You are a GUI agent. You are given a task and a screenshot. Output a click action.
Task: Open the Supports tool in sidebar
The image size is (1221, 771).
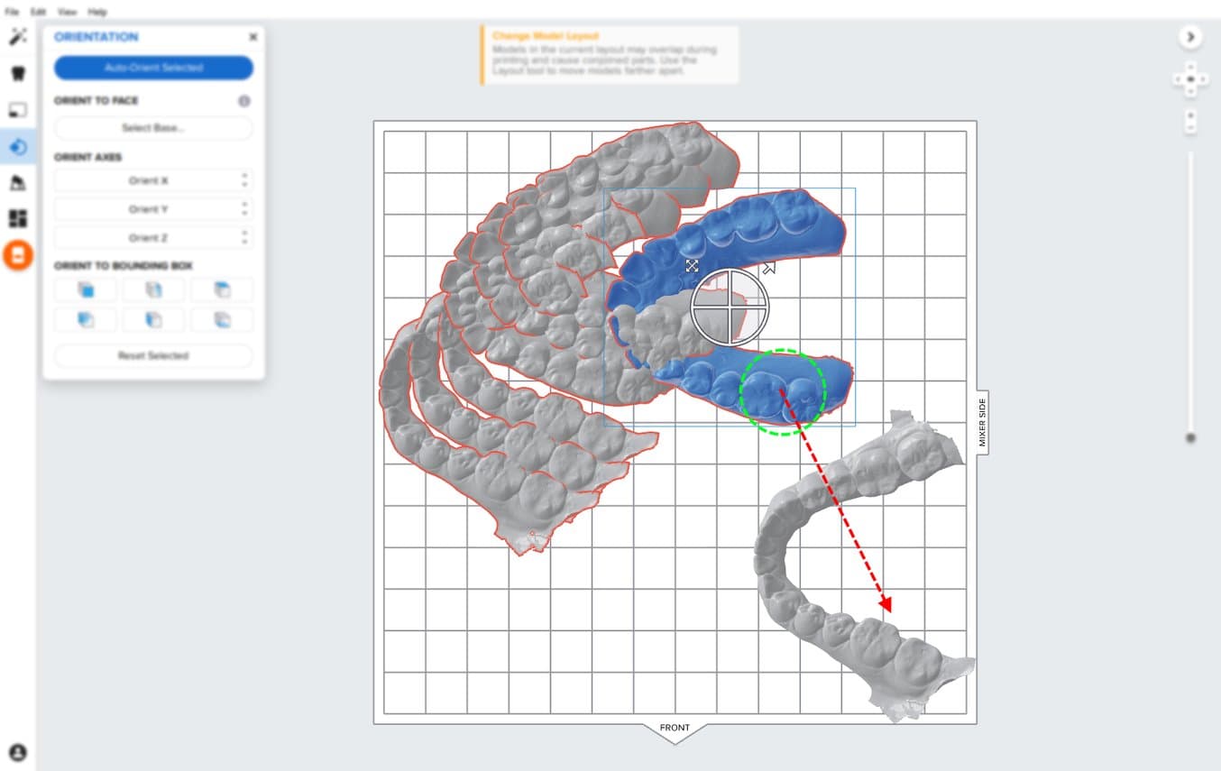[18, 183]
